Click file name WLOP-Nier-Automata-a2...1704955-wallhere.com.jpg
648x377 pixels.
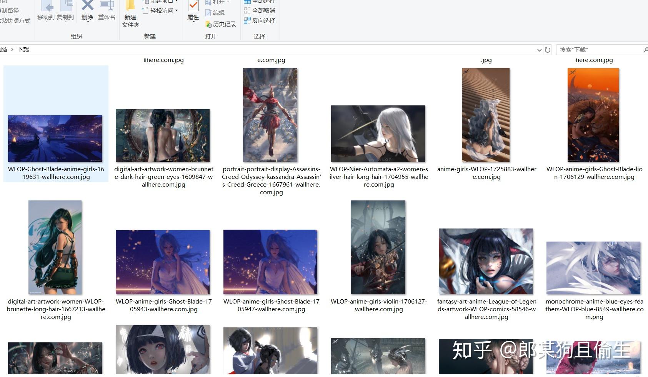coord(379,177)
